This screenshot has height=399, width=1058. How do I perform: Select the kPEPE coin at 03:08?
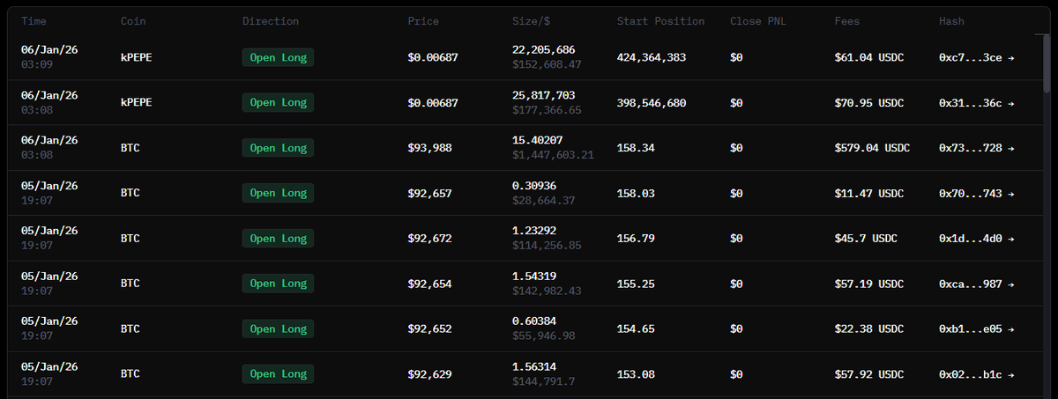[136, 103]
